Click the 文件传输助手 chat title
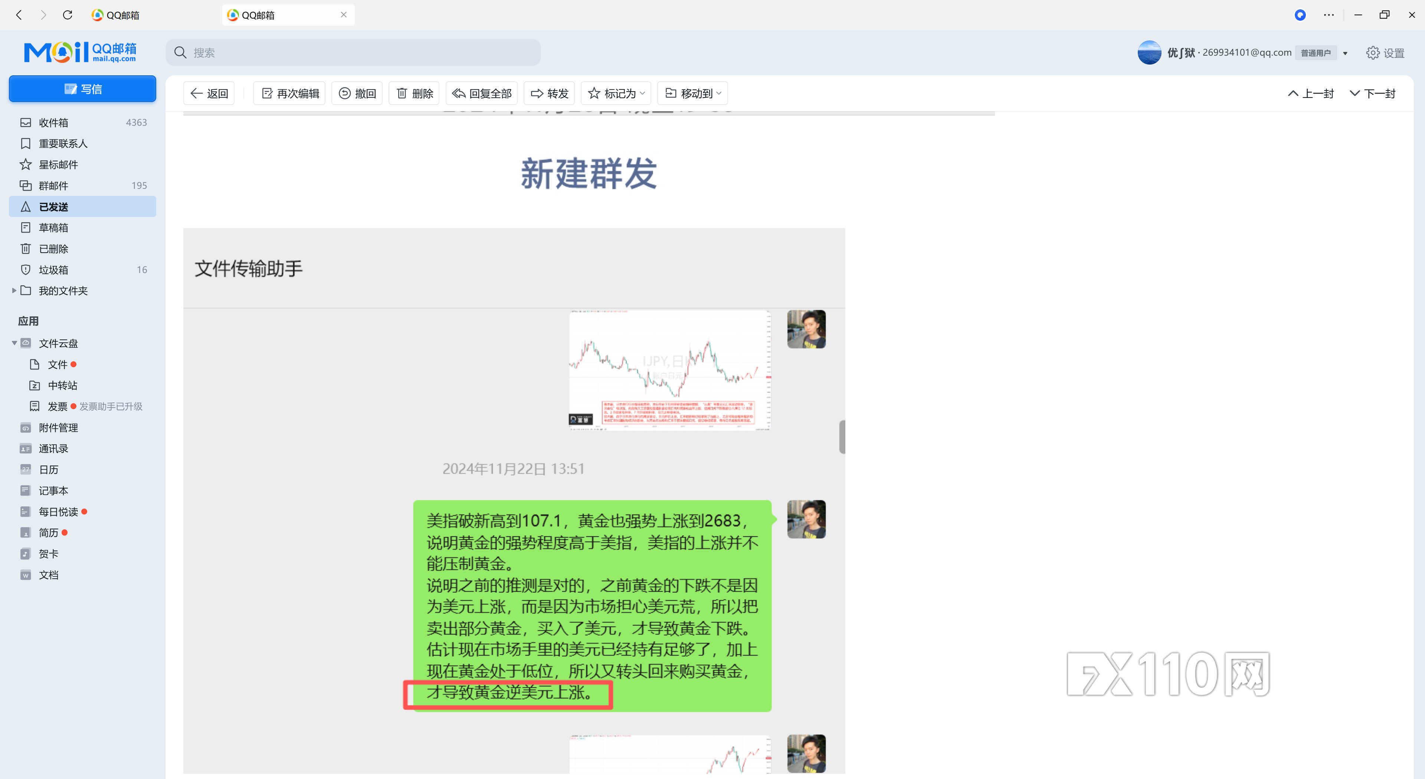 point(248,269)
